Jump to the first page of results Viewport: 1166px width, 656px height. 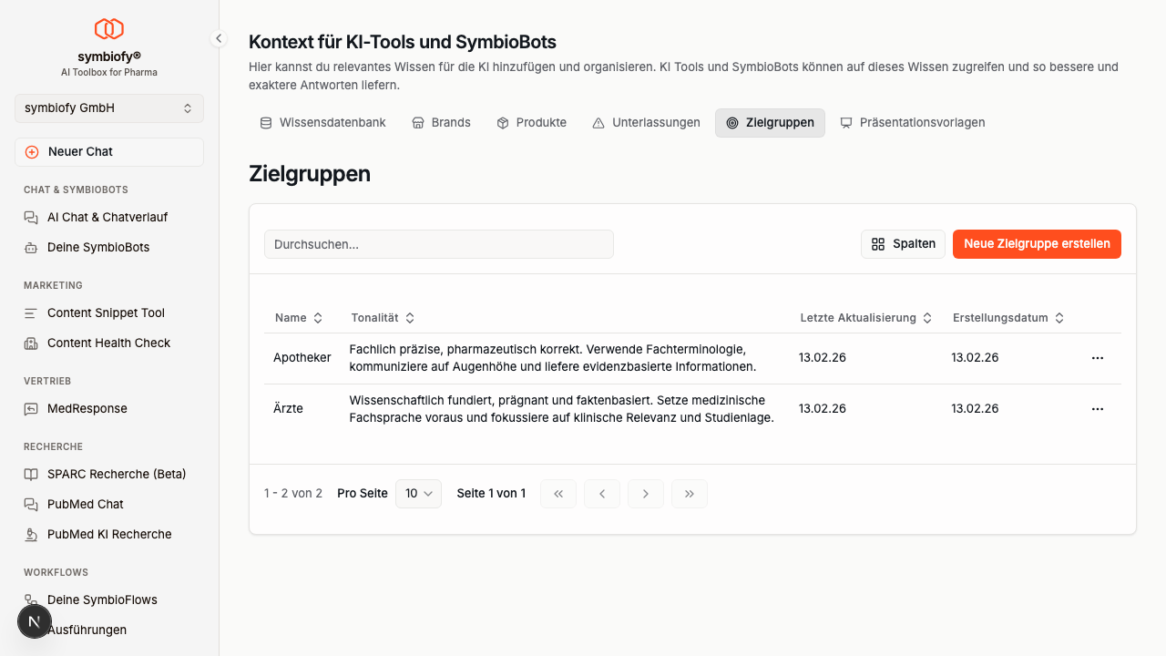click(558, 494)
